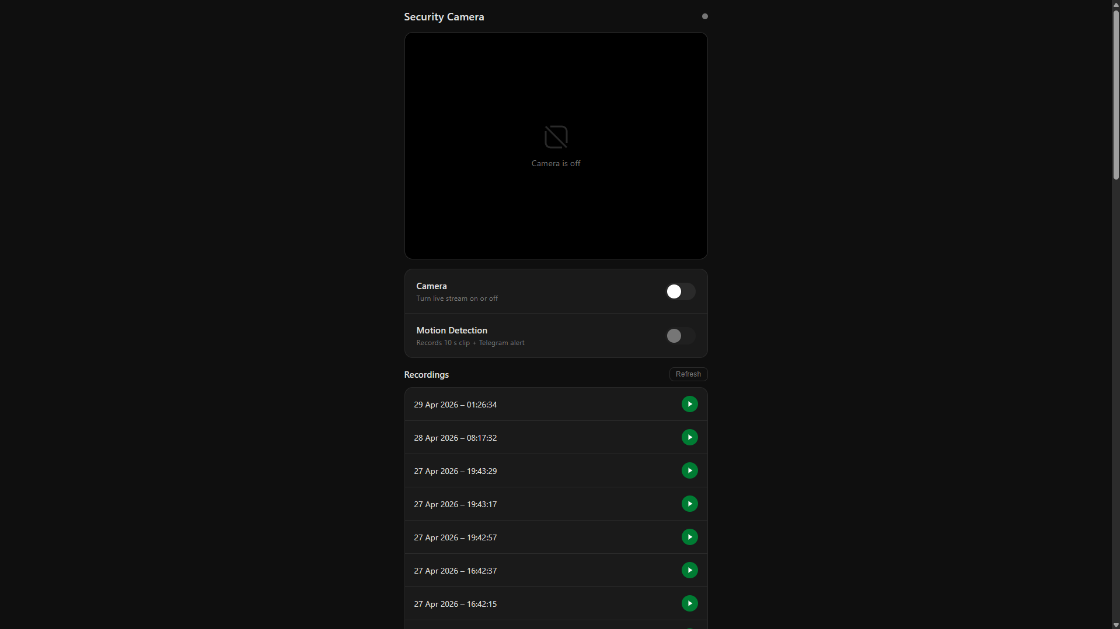Select the '27 Apr 2026 – 19:43:29' entry text
Viewport: 1120px width, 629px height.
point(455,471)
